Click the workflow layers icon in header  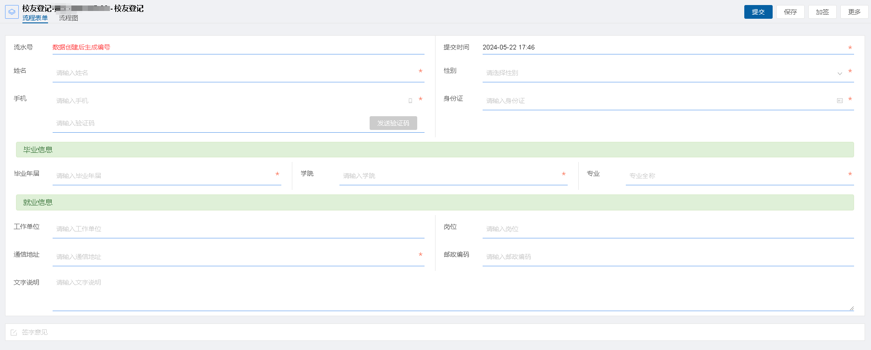point(12,12)
